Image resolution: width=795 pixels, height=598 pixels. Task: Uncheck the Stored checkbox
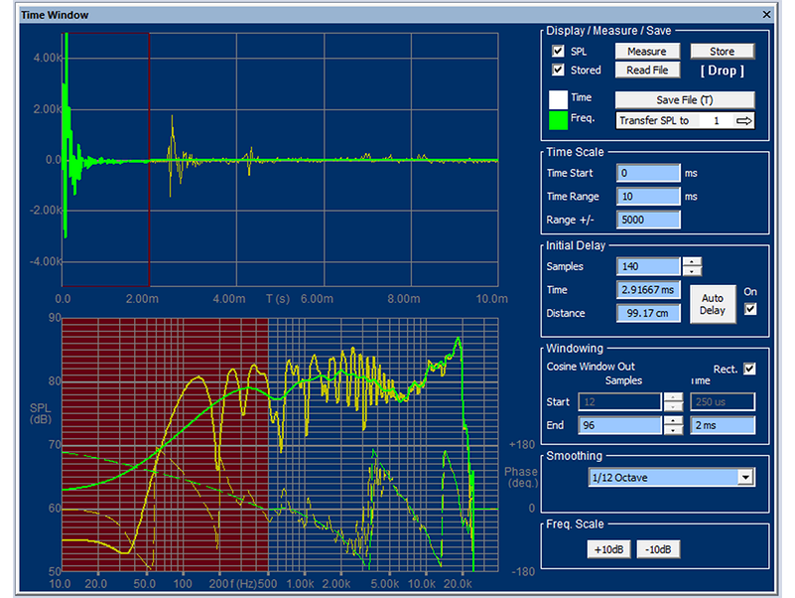(x=558, y=71)
